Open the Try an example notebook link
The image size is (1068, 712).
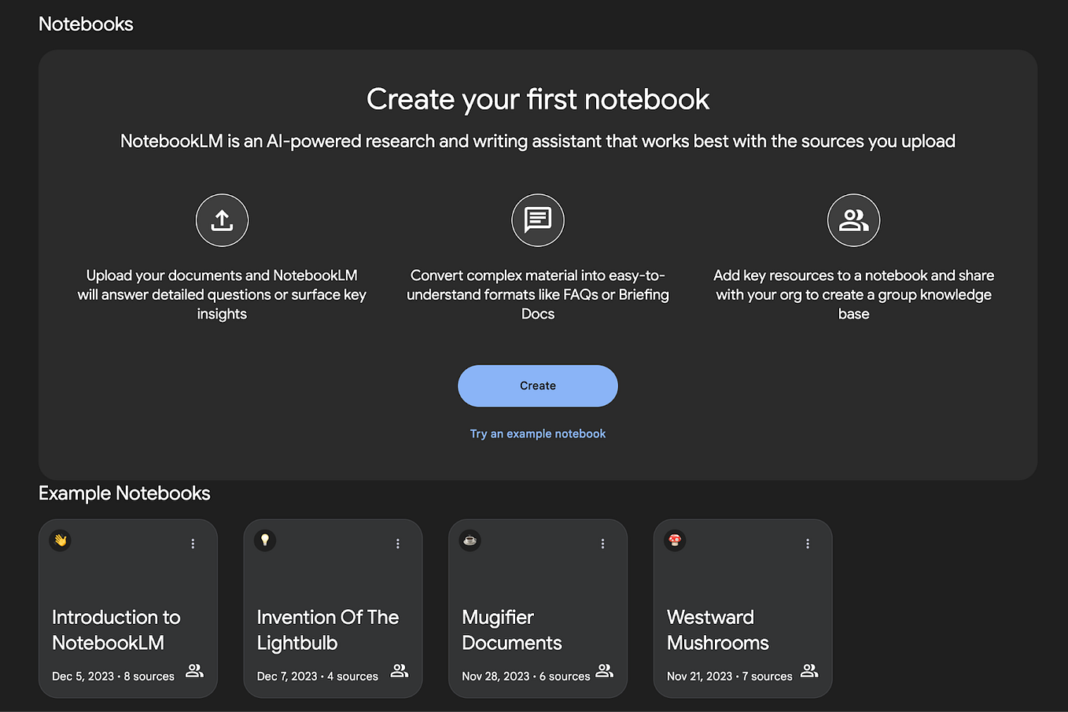pos(537,433)
